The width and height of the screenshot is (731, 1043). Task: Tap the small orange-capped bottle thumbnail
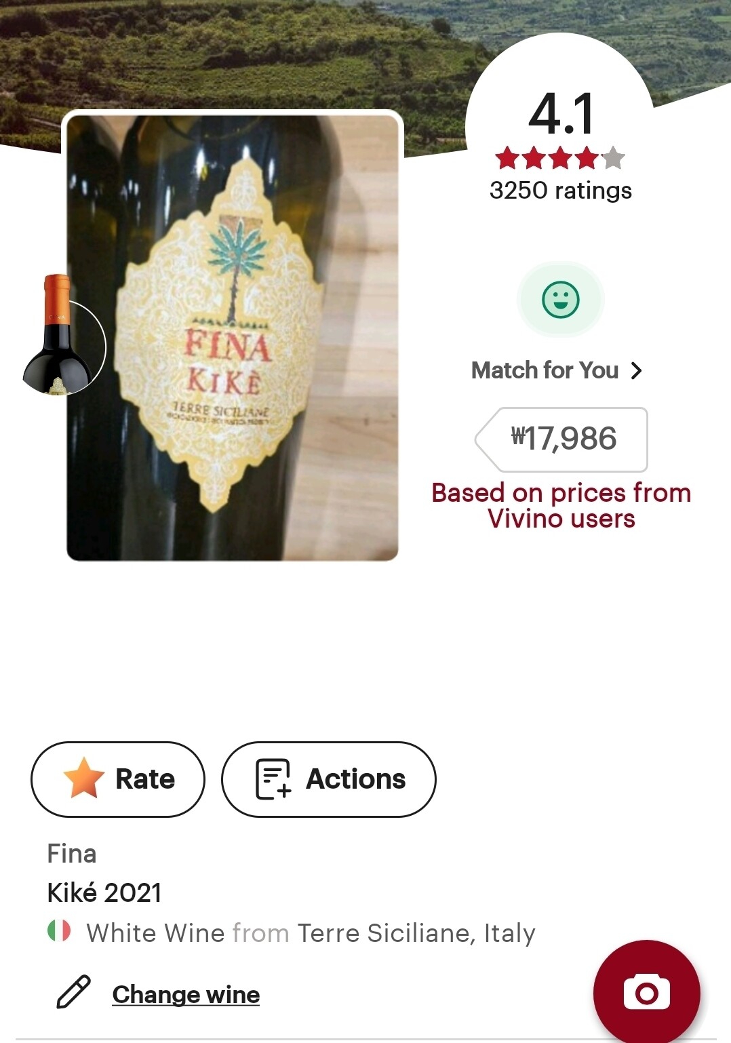[60, 336]
